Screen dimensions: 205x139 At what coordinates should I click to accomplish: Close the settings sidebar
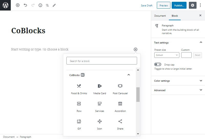click(x=200, y=15)
